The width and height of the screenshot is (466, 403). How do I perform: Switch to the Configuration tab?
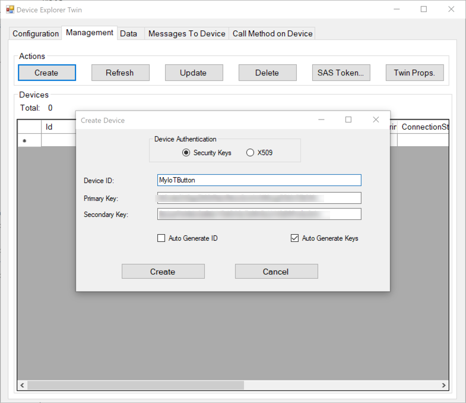click(36, 34)
